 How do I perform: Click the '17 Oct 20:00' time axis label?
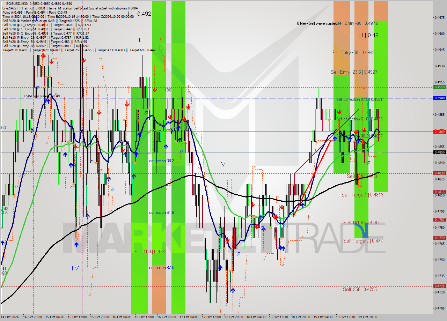[x=234, y=317]
